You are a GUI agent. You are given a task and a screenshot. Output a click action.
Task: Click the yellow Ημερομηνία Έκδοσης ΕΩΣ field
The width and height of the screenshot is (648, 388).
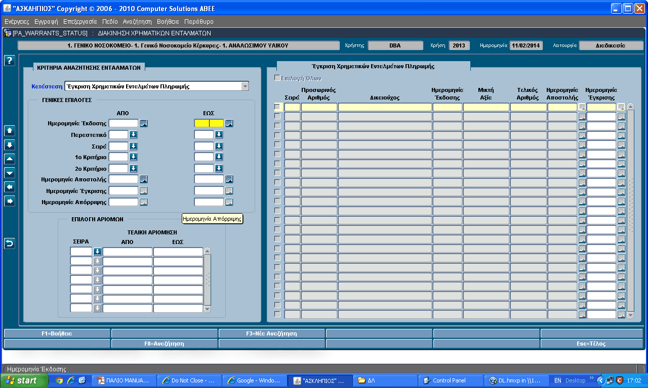click(x=209, y=123)
